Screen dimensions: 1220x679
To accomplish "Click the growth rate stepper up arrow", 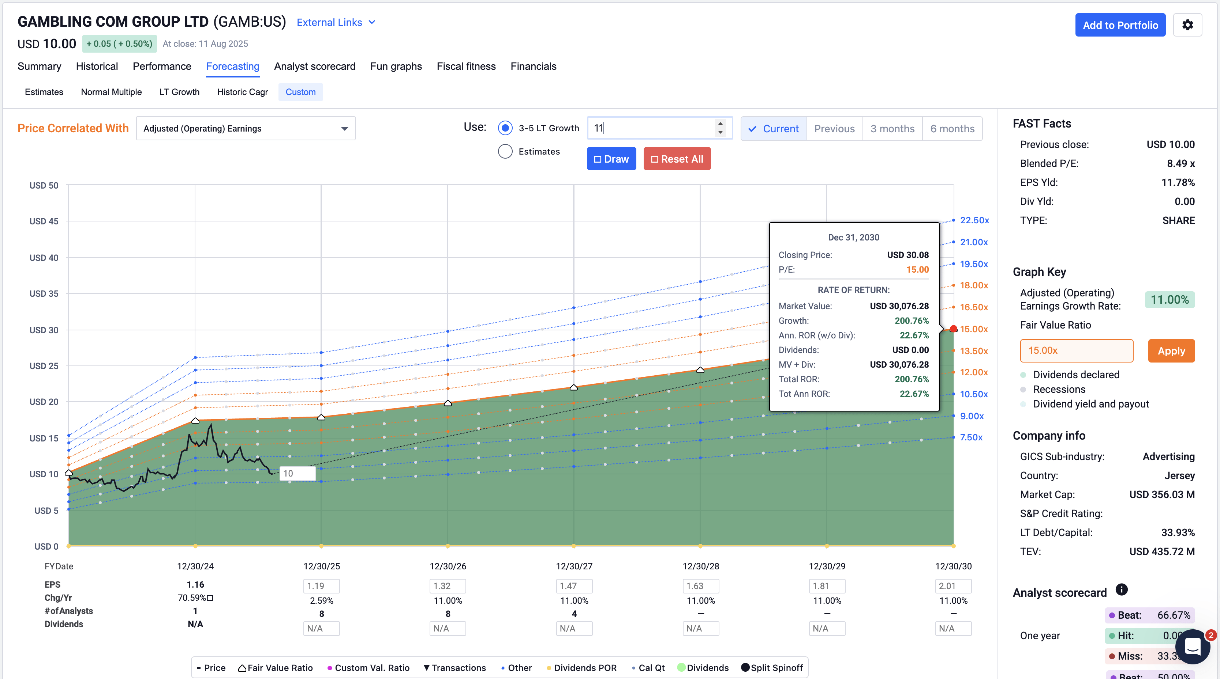I will tap(721, 124).
